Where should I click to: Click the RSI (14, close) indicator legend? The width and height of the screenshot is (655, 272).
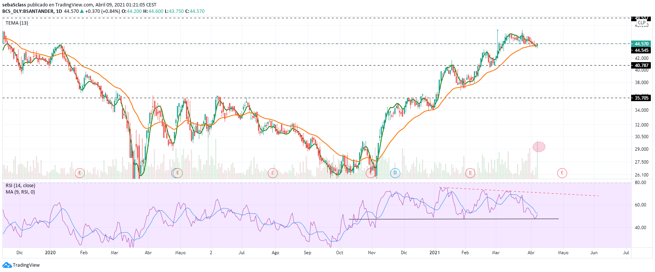pos(20,186)
